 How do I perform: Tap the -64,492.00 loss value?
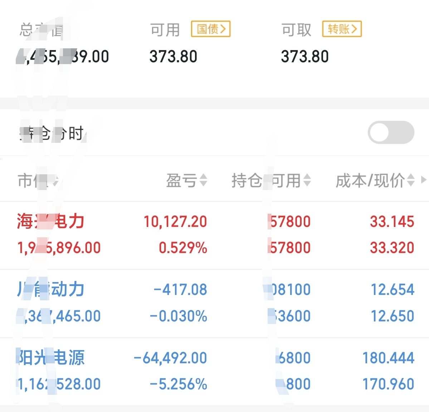pyautogui.click(x=170, y=358)
